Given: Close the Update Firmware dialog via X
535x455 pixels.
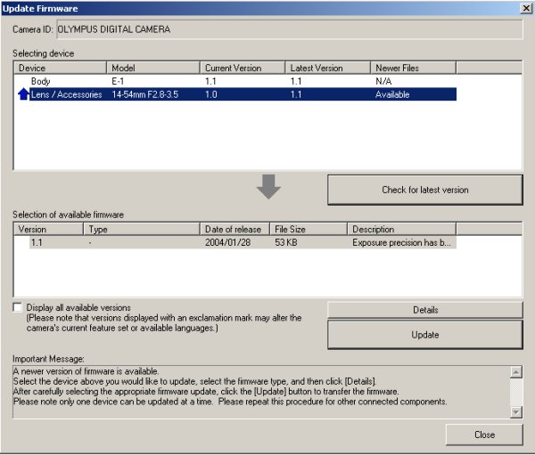Looking at the screenshot, I should coord(526,8).
